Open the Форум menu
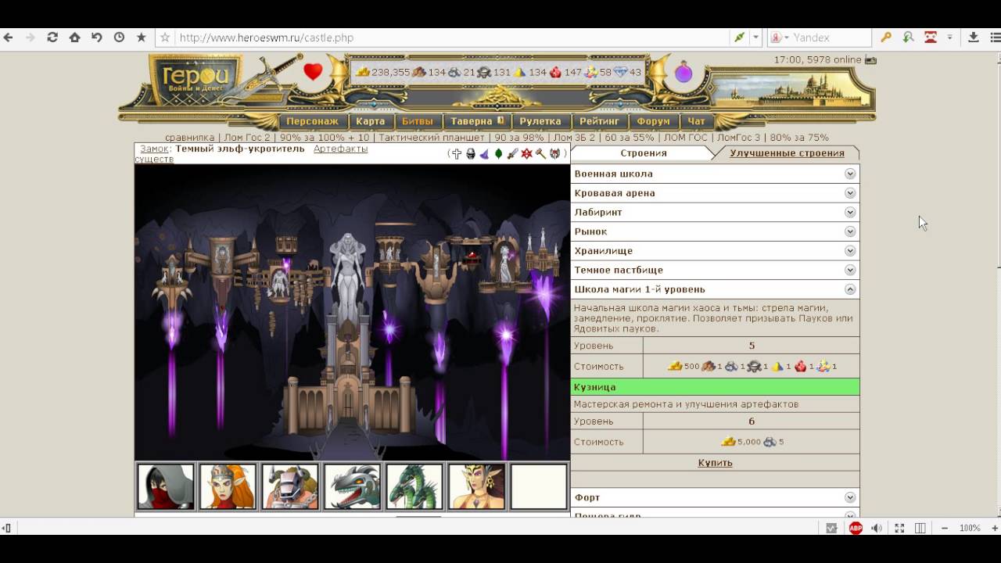Viewport: 1001px width, 563px height. click(653, 121)
